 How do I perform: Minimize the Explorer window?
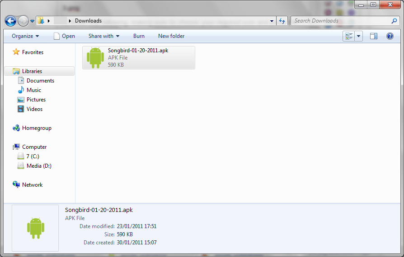click(361, 5)
